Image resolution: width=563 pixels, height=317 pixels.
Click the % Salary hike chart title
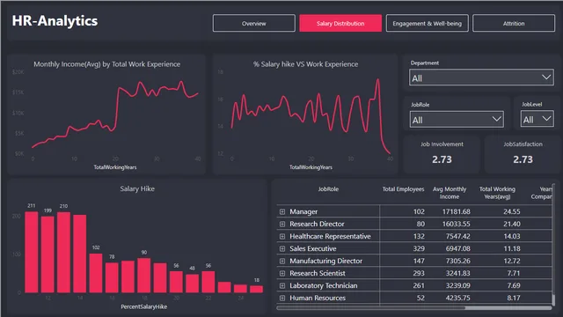(305, 64)
